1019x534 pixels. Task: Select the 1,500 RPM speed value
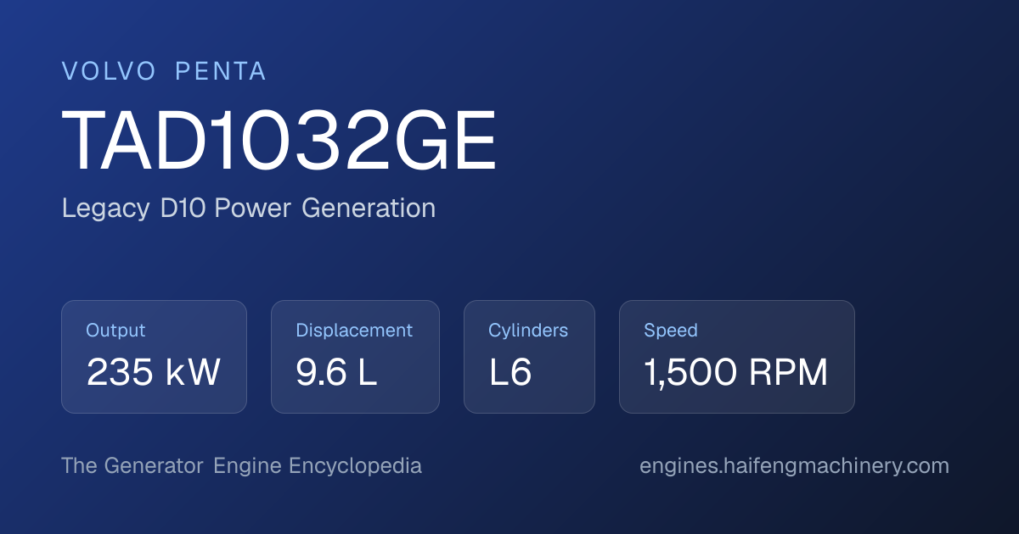[735, 373]
